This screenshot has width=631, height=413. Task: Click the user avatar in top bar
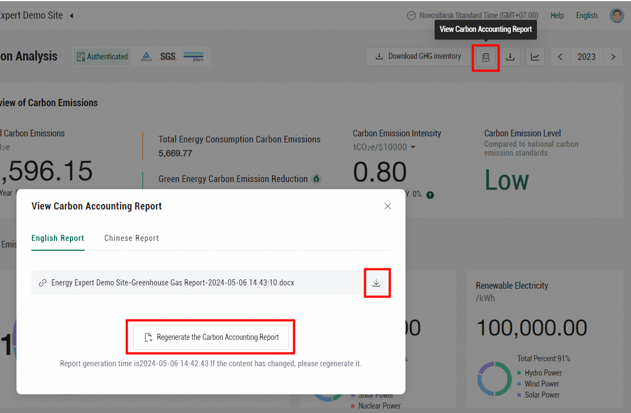[617, 16]
